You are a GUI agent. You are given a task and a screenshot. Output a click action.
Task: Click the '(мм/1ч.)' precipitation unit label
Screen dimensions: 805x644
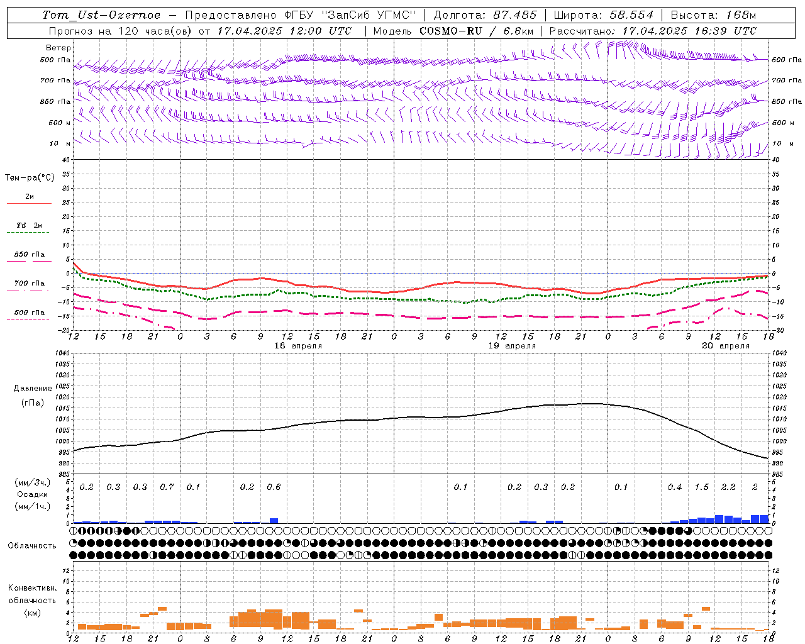point(32,506)
